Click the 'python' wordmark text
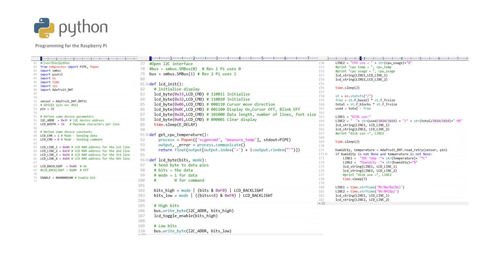Image resolution: width=486 pixels, height=273 pixels. click(83, 28)
